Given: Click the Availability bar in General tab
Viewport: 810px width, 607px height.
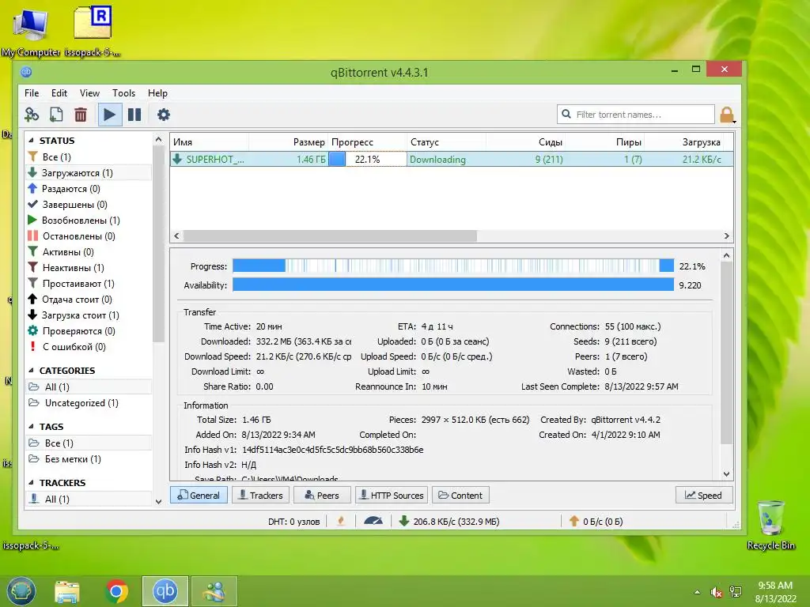Looking at the screenshot, I should 453,285.
